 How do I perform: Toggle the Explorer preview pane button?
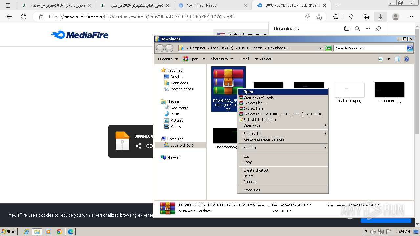point(397,59)
